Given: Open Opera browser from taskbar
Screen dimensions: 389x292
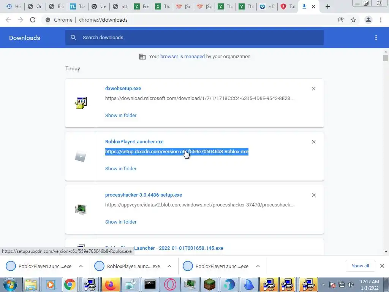Looking at the screenshot, I should tap(170, 284).
